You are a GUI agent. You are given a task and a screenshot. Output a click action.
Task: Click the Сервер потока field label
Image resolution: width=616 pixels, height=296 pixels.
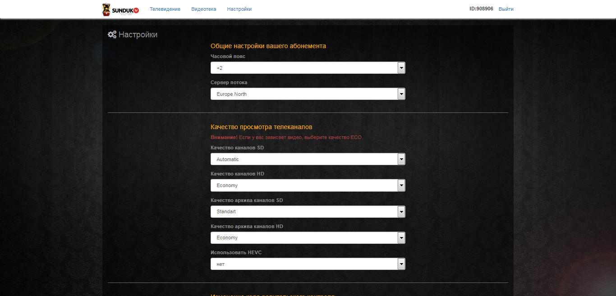click(x=229, y=83)
